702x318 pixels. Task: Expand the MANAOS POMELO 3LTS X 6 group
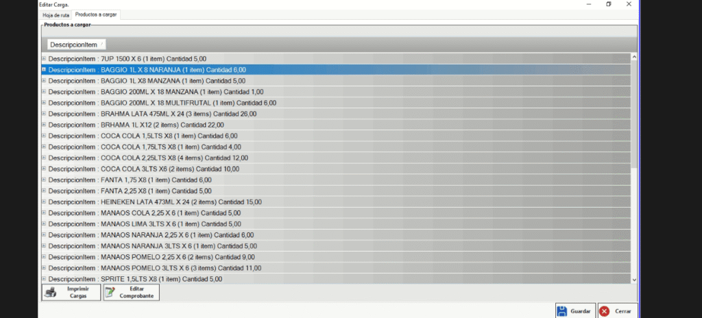click(44, 268)
